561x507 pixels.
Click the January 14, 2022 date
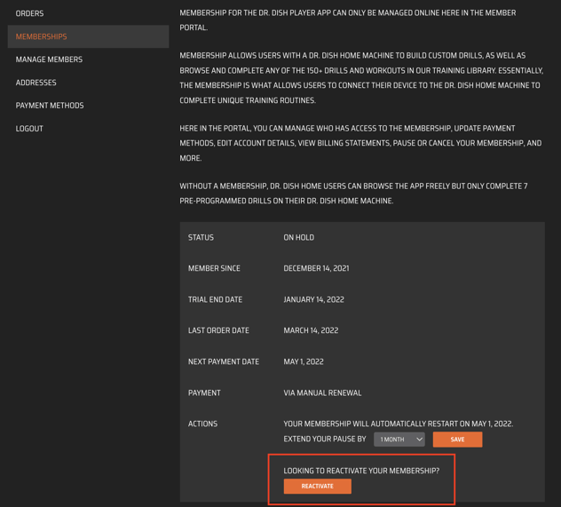click(x=313, y=299)
